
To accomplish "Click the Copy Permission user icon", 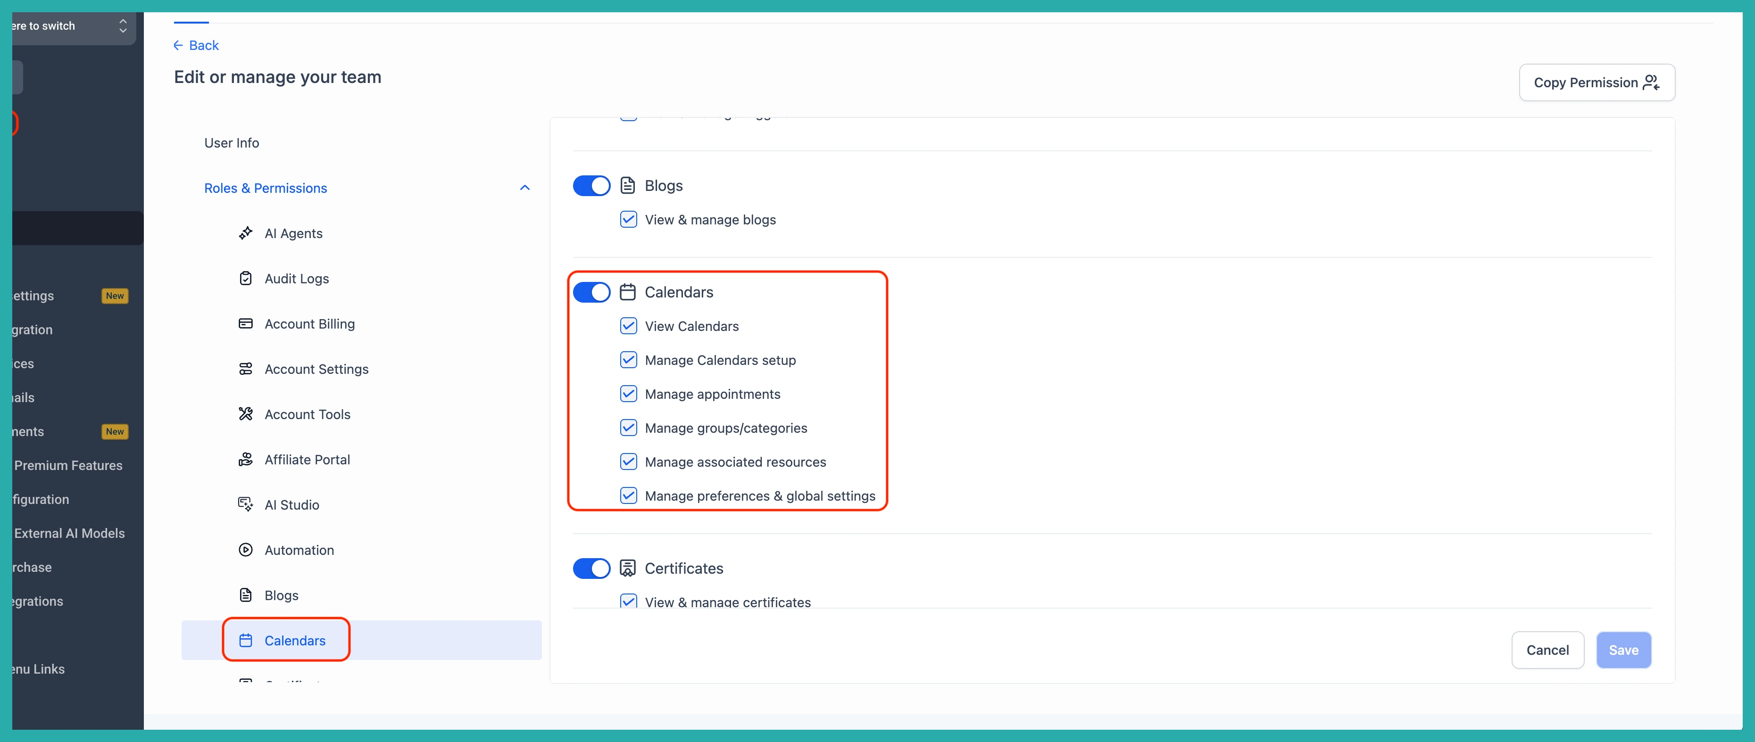I will pos(1651,82).
